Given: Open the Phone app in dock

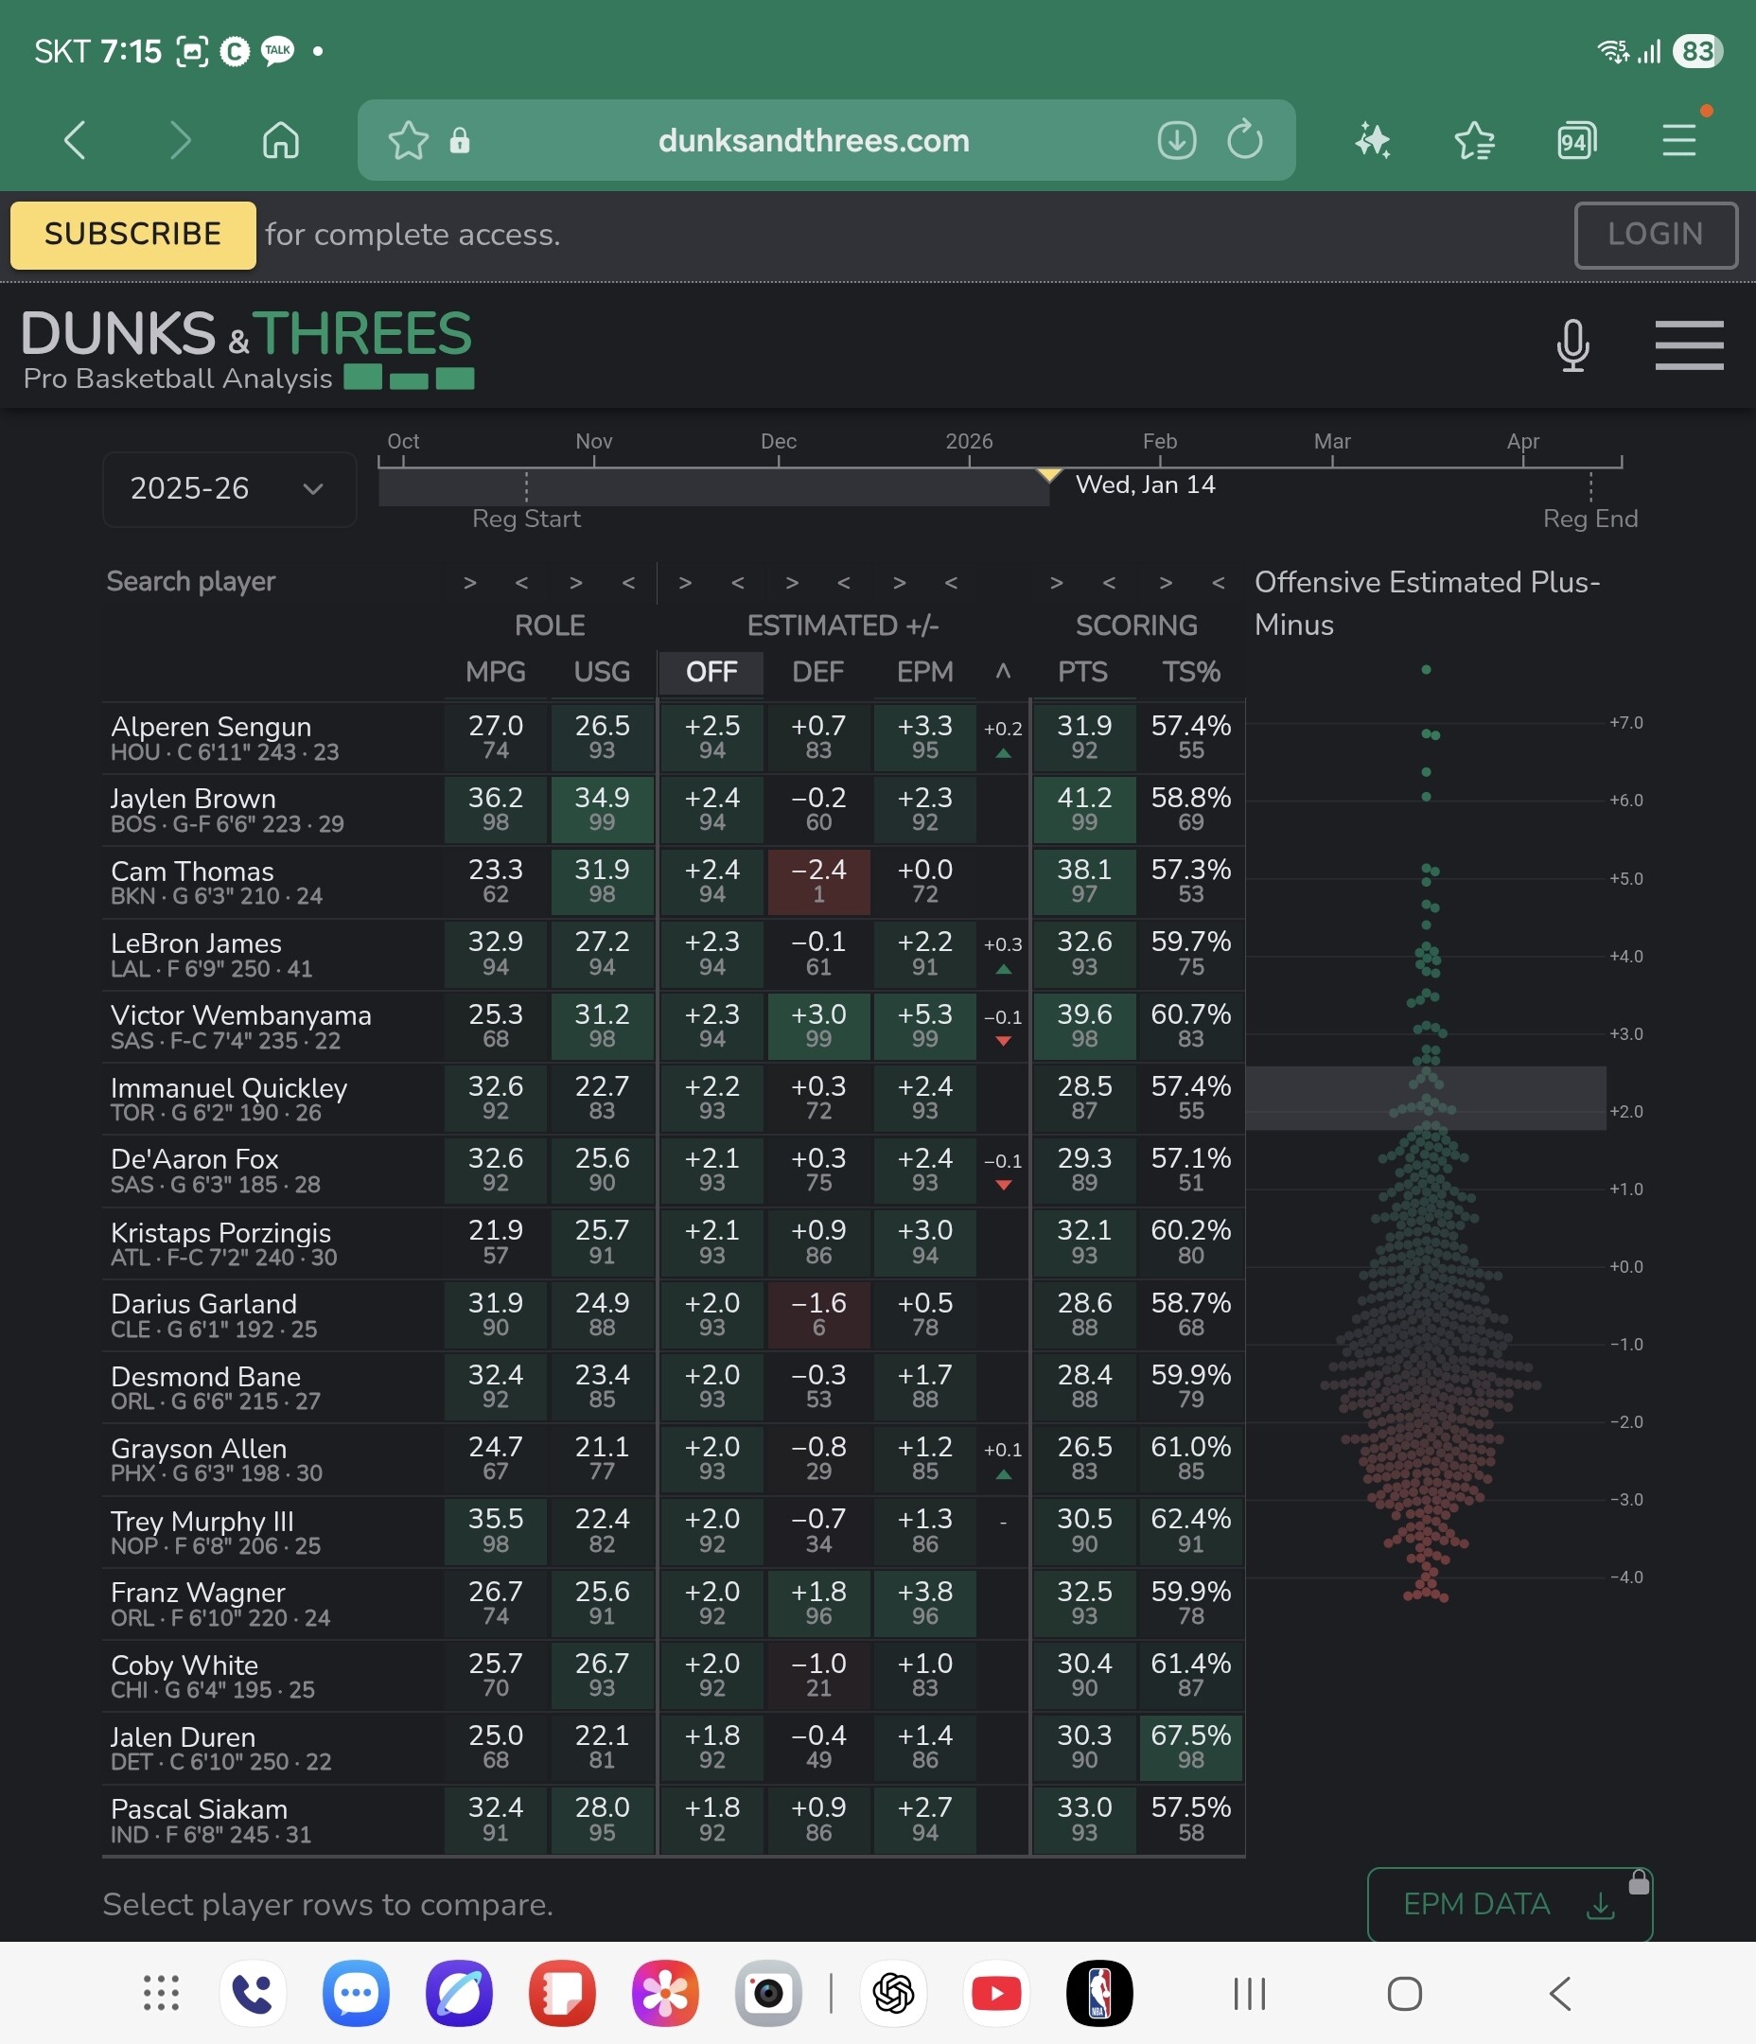Looking at the screenshot, I should click(253, 1993).
